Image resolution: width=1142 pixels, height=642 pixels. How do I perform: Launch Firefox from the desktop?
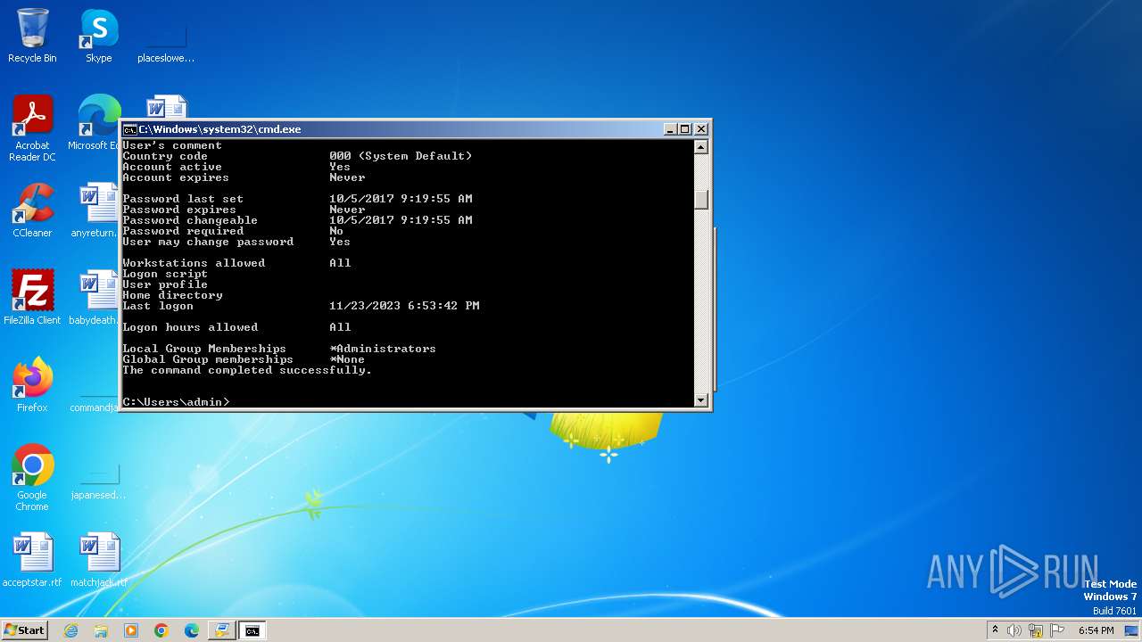(32, 385)
